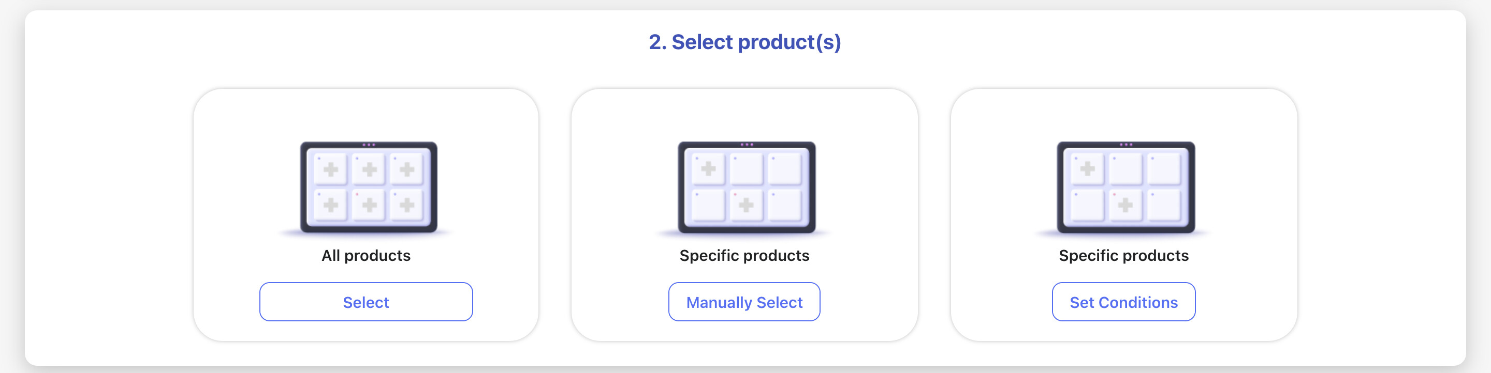
Task: Choose the Manually Select button
Action: point(744,302)
